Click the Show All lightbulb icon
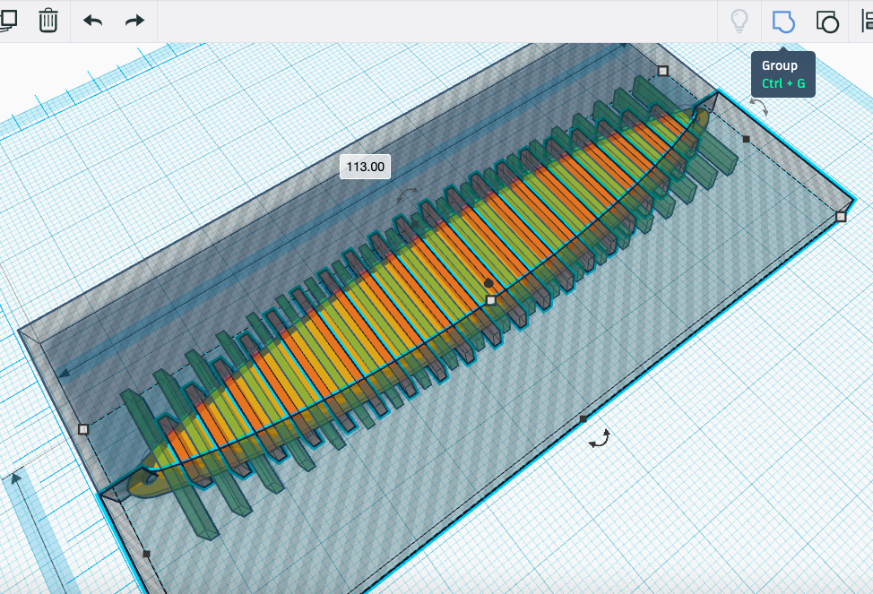The image size is (873, 594). click(x=739, y=22)
